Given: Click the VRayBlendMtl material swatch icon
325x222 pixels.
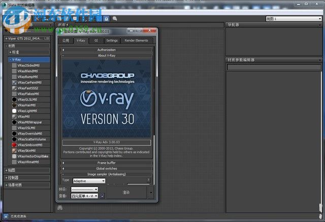Looking at the screenshot, I should pos(14,71).
